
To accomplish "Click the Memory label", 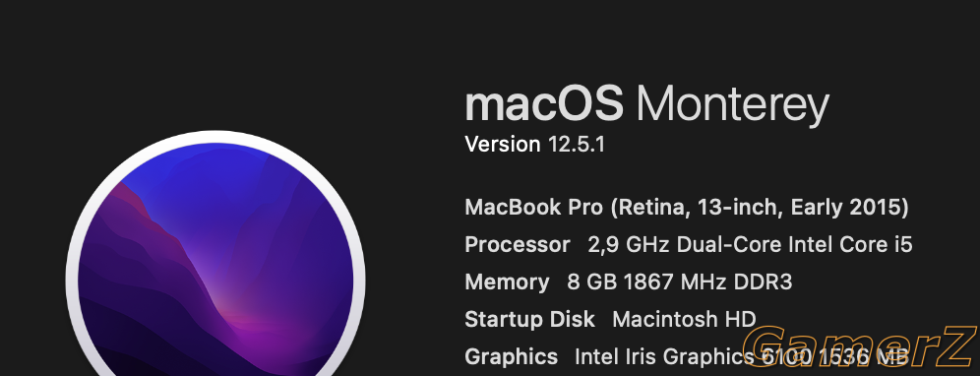I will (507, 282).
